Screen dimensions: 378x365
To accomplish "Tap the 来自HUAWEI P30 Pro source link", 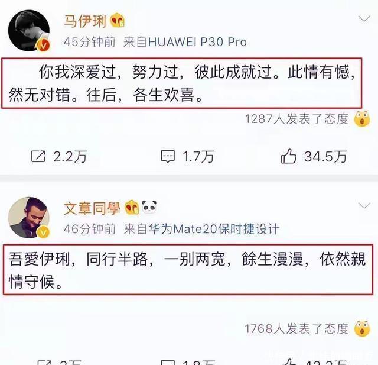I will point(185,42).
